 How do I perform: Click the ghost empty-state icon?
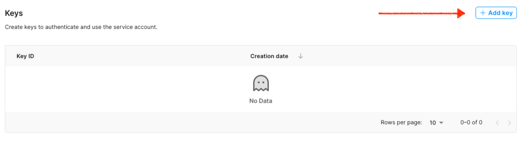click(261, 83)
